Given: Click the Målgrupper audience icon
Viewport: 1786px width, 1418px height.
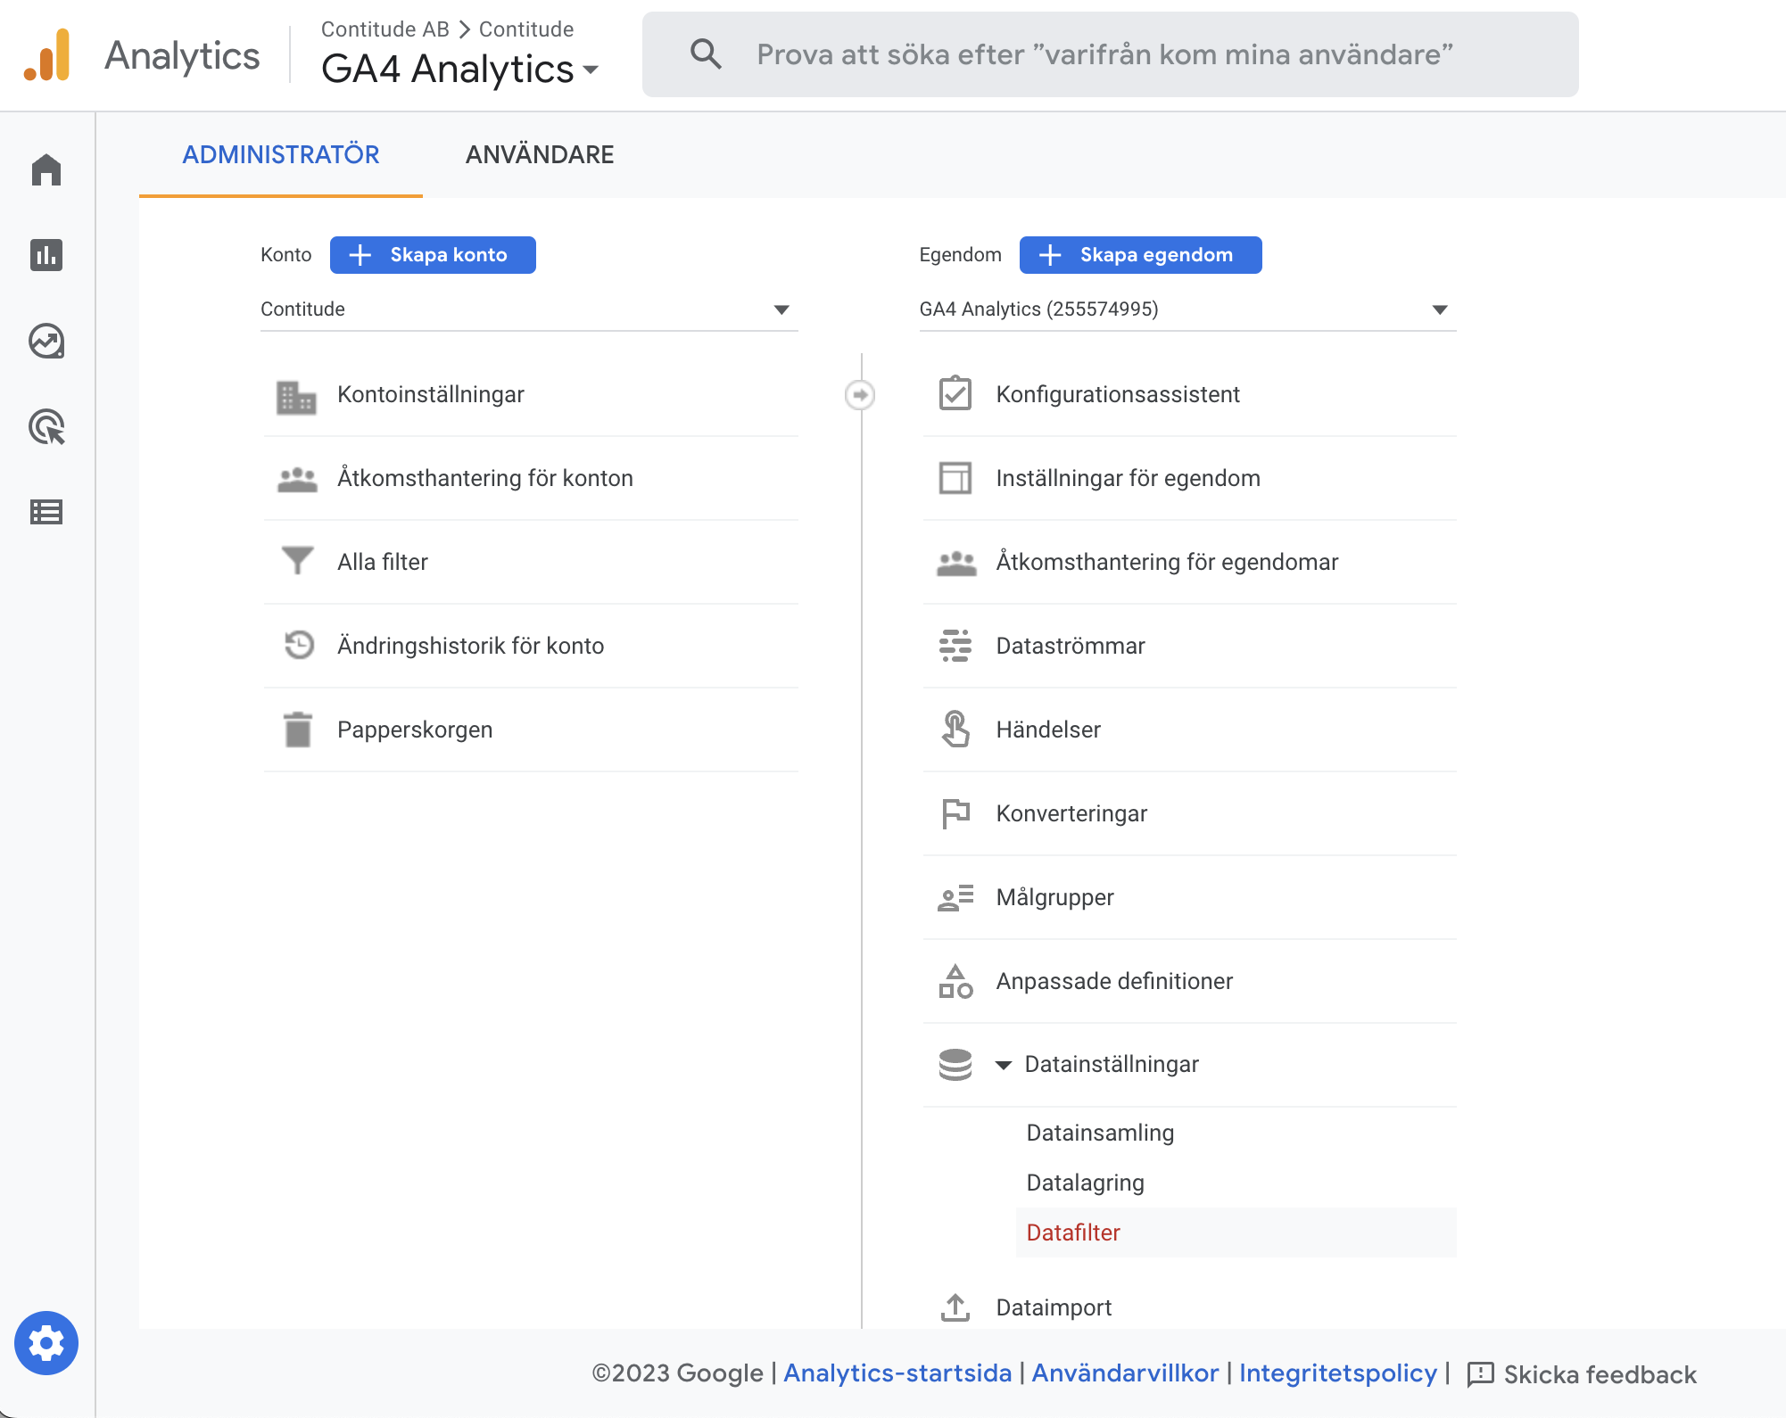Looking at the screenshot, I should (955, 897).
